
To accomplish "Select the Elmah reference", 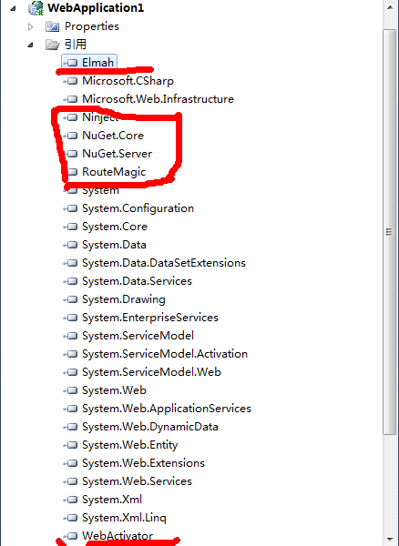I will coord(97,63).
